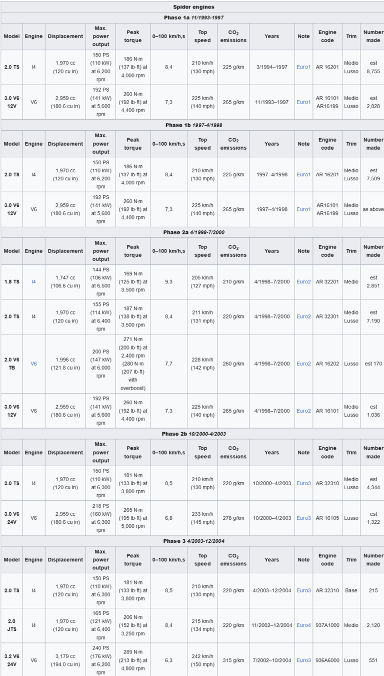Click the '937A1000' engine code
The image size is (384, 676).
click(327, 625)
